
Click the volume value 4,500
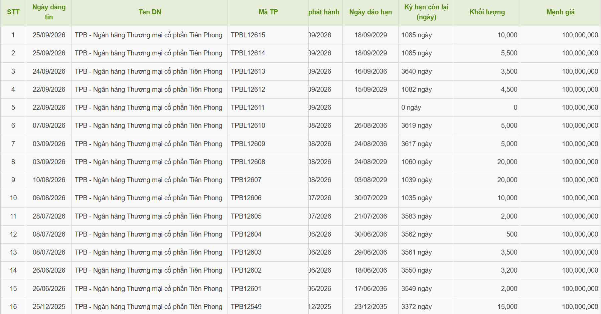pos(509,89)
